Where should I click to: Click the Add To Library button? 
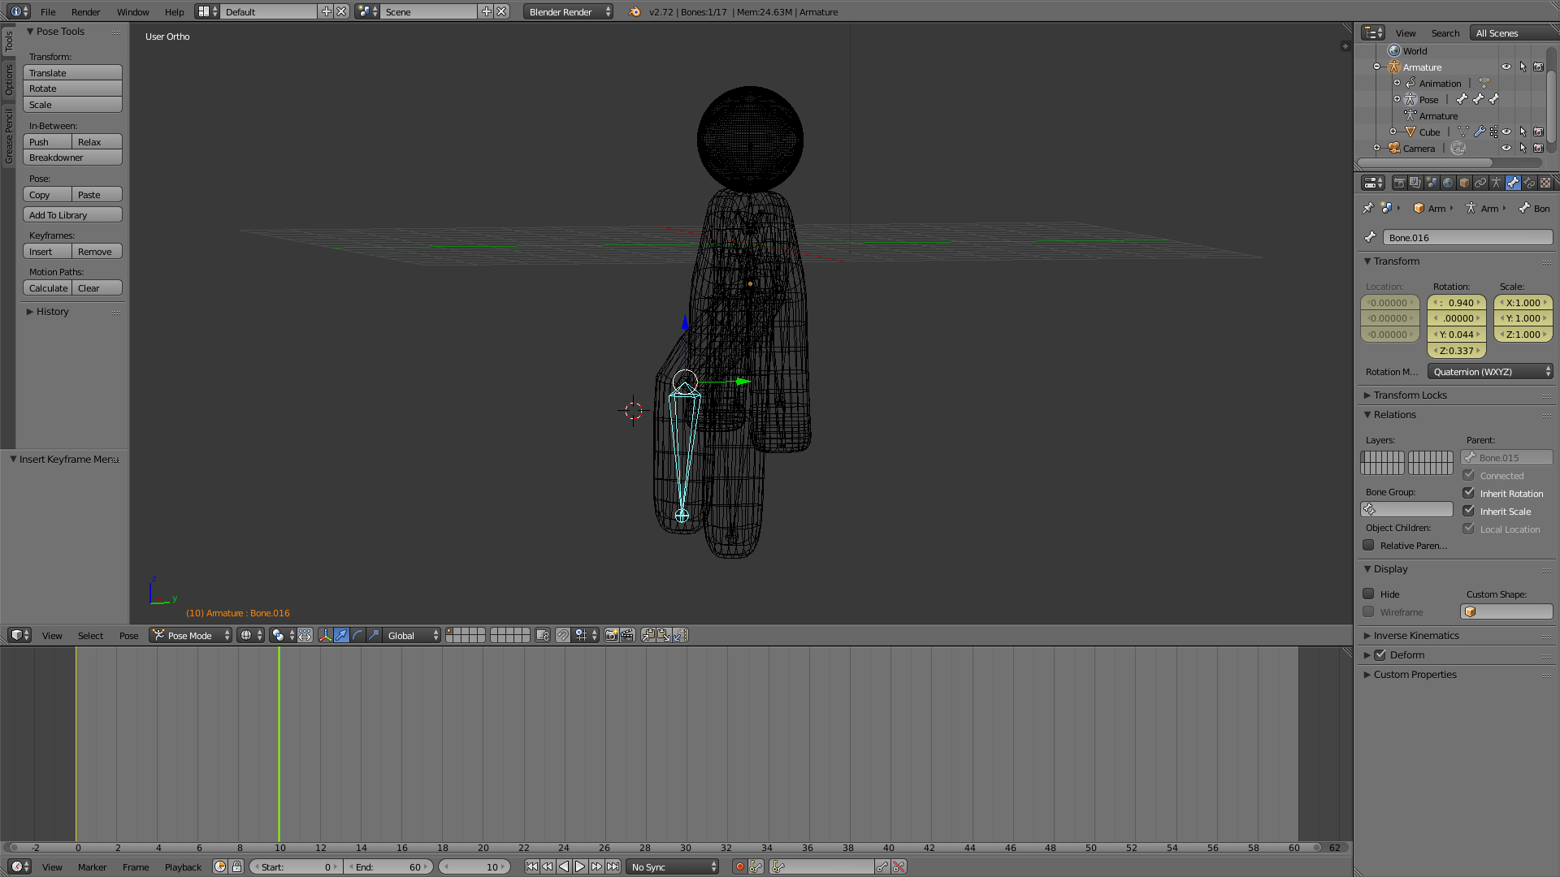(72, 215)
